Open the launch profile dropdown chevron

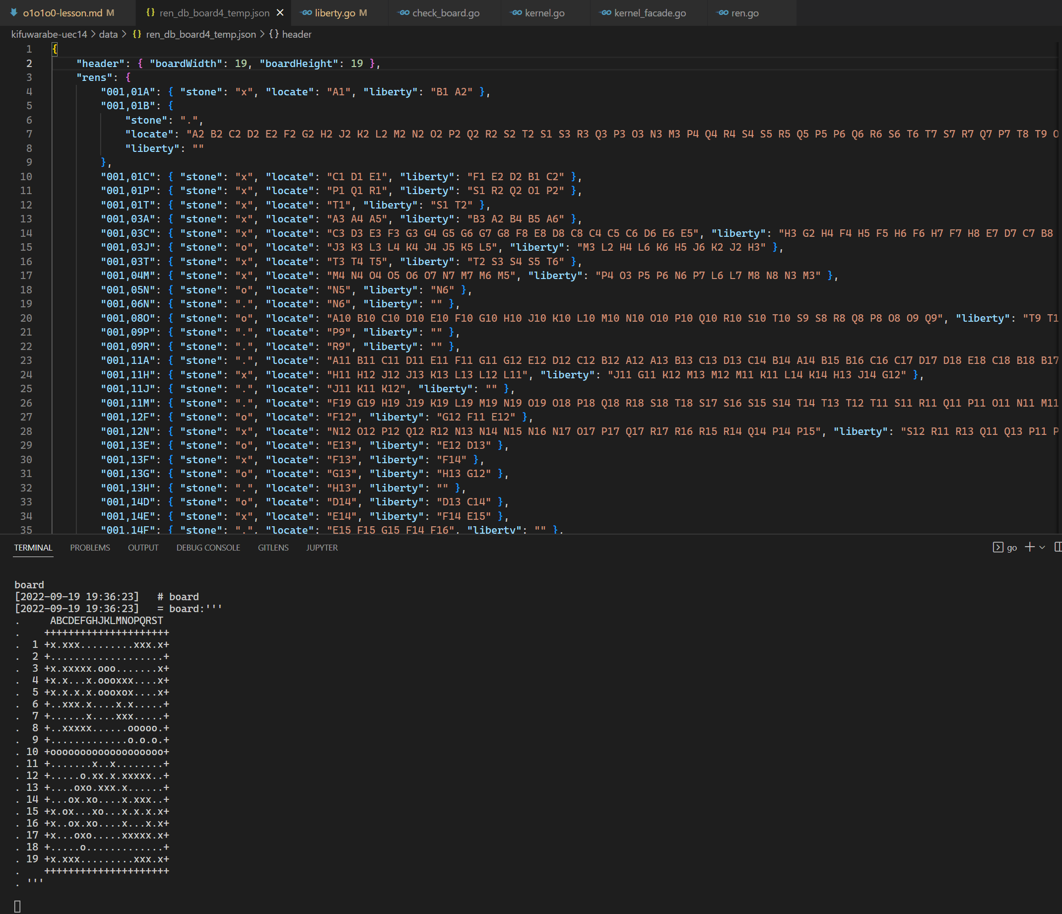pyautogui.click(x=1042, y=548)
